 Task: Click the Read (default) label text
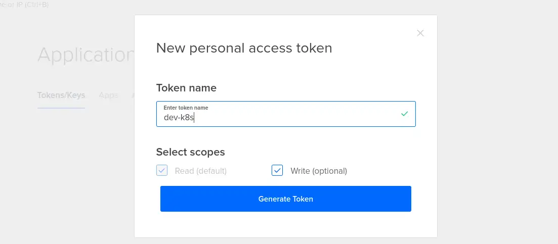[201, 171]
